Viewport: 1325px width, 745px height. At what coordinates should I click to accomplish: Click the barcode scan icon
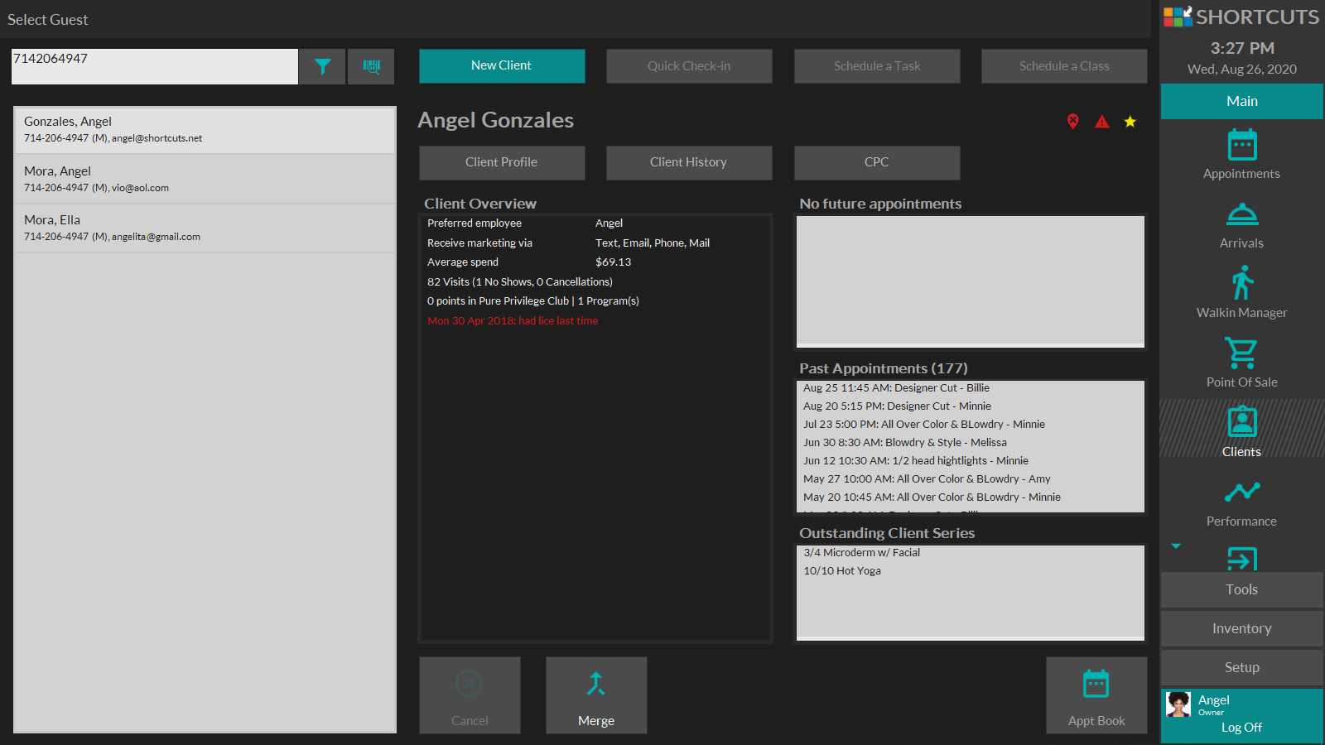coord(371,66)
